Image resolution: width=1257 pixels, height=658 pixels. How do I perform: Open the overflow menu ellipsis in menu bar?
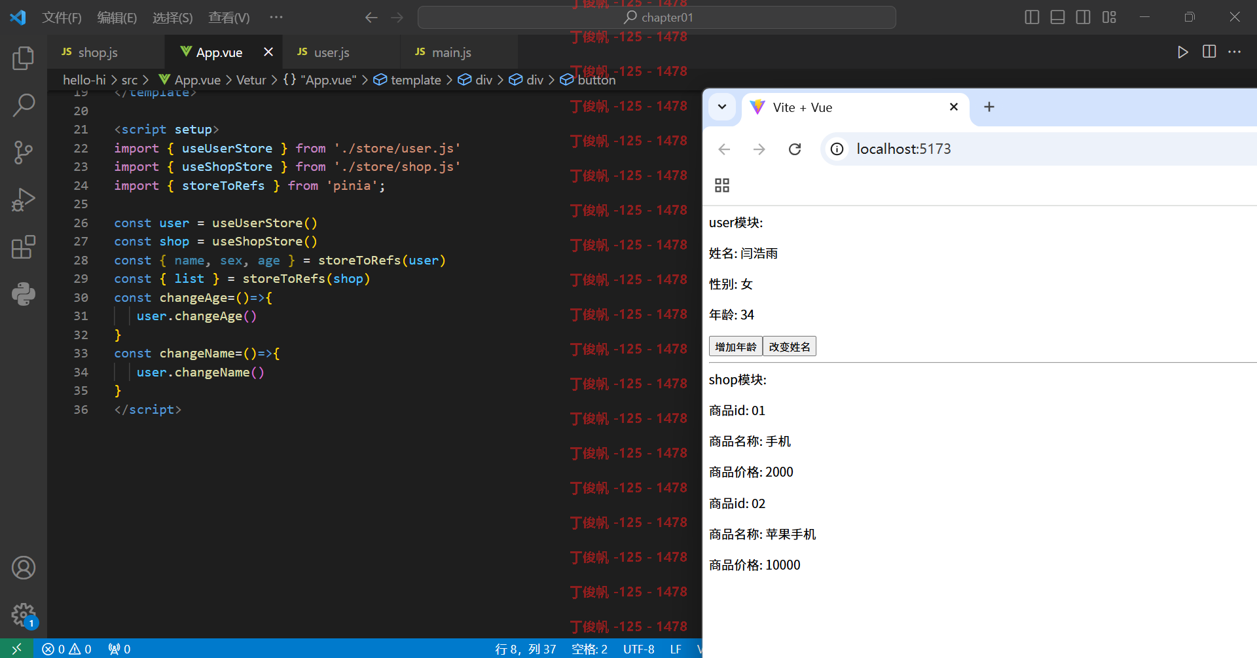(x=276, y=17)
